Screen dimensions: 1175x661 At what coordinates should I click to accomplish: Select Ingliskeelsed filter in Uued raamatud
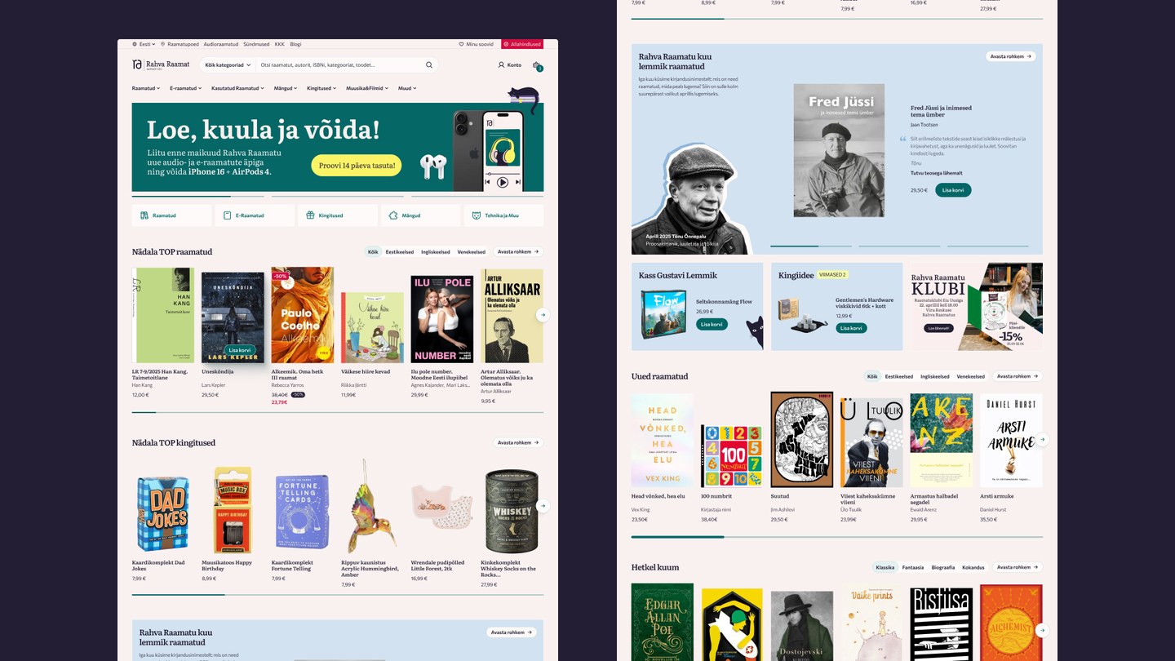pyautogui.click(x=935, y=376)
